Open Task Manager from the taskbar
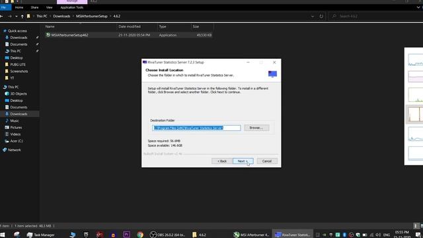 point(40,235)
